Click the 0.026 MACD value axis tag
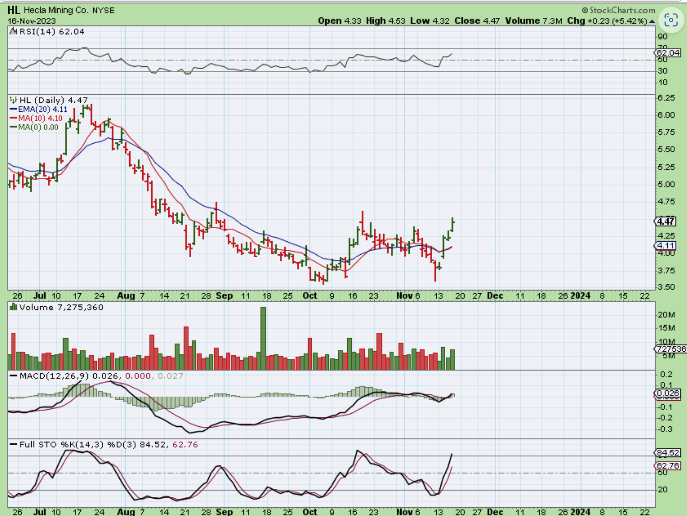687x516 pixels. 667,393
